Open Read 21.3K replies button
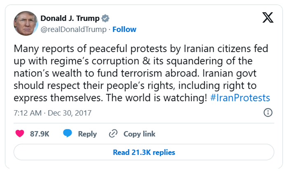 (x=144, y=152)
